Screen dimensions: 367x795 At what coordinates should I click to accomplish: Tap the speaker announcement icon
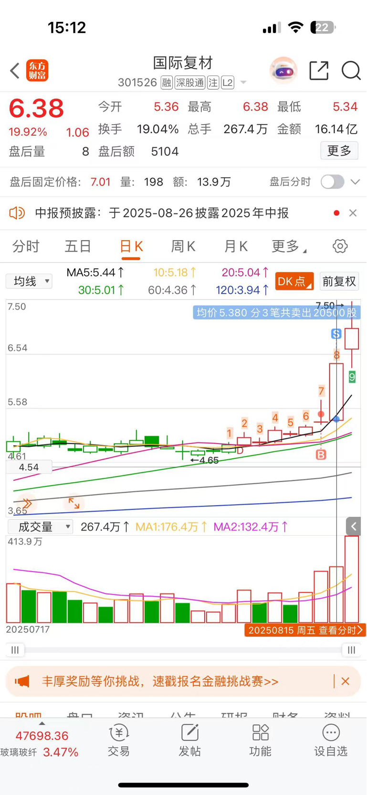click(17, 213)
